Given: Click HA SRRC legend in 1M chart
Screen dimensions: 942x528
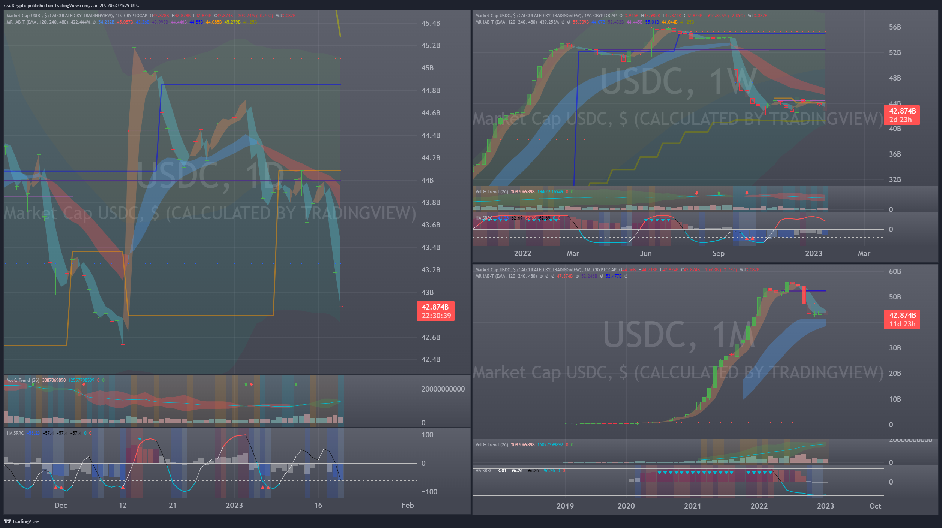Looking at the screenshot, I should [x=484, y=471].
